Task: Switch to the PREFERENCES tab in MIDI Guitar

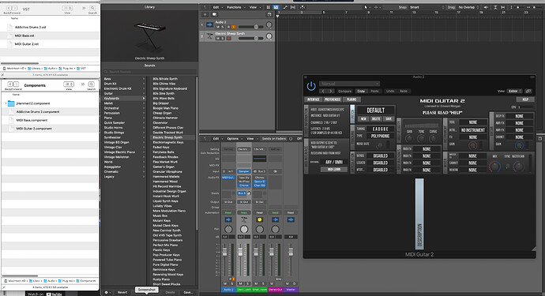Action: pos(333,99)
